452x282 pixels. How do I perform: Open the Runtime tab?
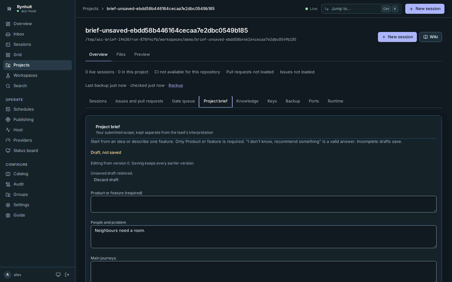tap(336, 101)
